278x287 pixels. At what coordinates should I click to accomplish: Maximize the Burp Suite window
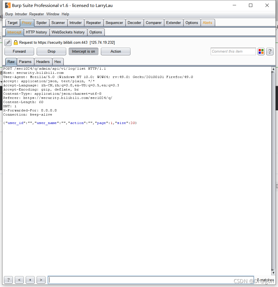click(x=250, y=5)
